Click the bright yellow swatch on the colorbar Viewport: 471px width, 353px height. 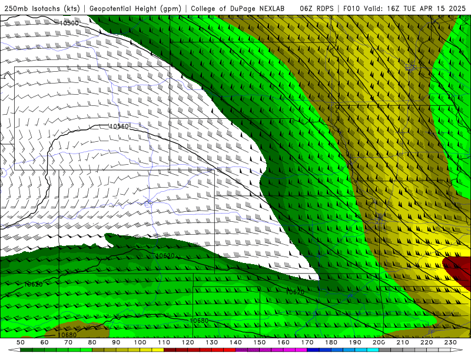pos(158,349)
